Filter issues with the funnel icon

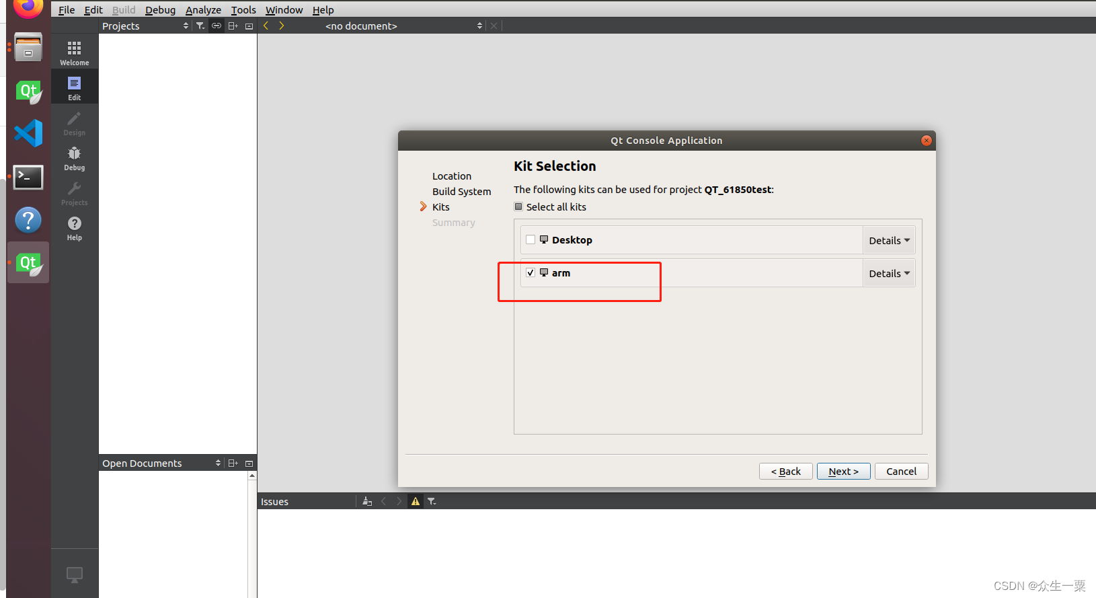pos(432,501)
